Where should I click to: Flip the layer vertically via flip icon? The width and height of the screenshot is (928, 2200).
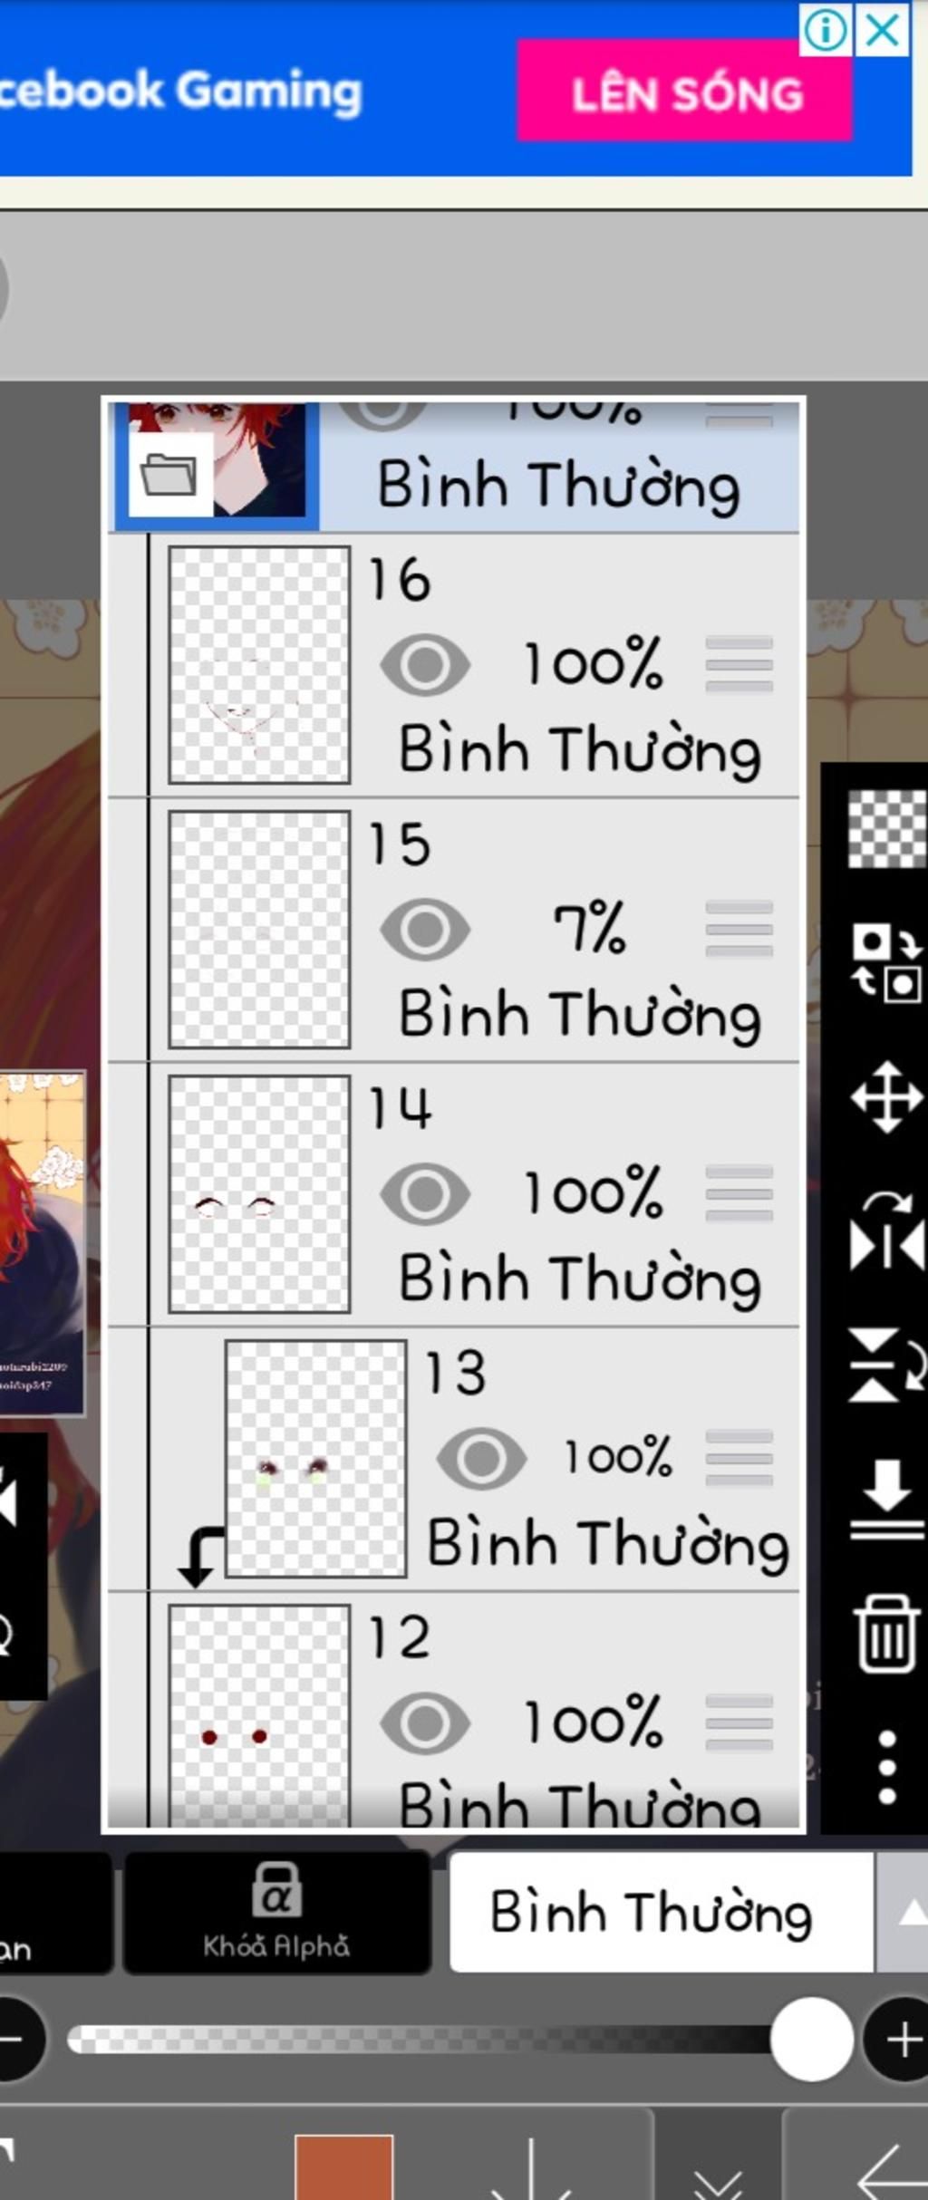(x=887, y=1365)
